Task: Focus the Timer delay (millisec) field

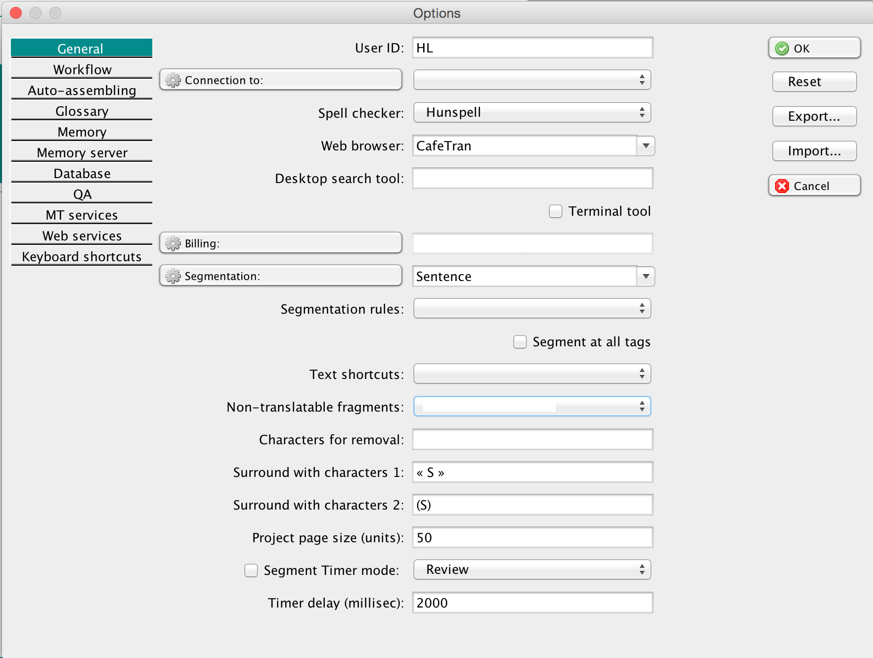Action: coord(532,603)
